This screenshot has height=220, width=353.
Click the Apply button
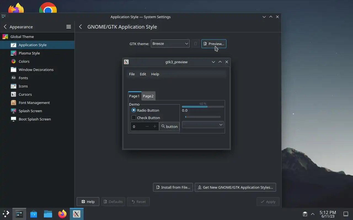[x=268, y=202]
